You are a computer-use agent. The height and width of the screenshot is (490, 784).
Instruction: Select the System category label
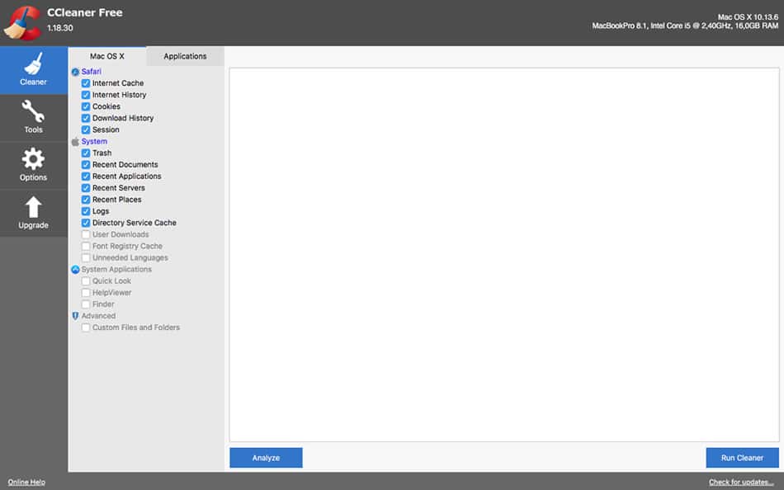click(95, 142)
